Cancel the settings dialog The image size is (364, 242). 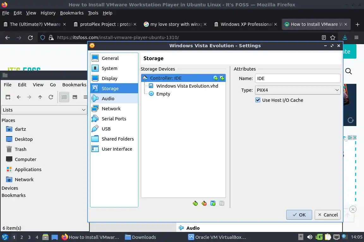click(x=328, y=215)
